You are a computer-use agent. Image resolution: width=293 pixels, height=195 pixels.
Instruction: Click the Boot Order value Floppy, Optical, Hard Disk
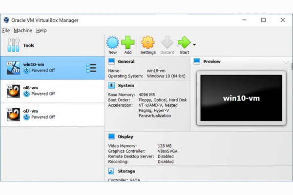point(163,100)
